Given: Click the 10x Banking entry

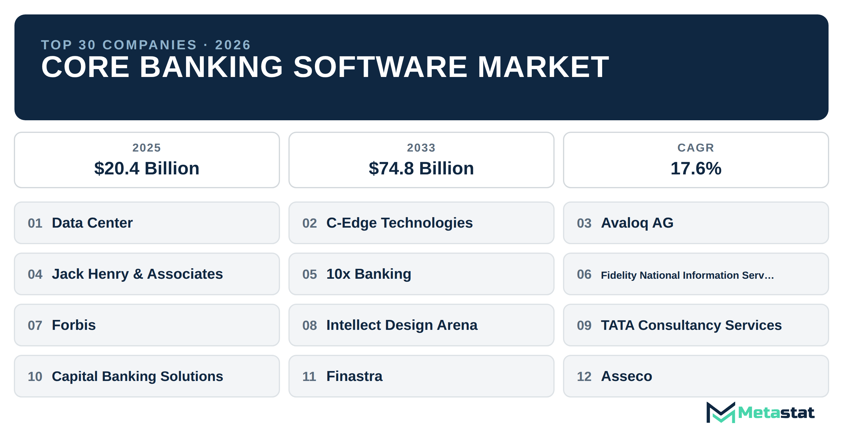Looking at the screenshot, I should pos(421,274).
